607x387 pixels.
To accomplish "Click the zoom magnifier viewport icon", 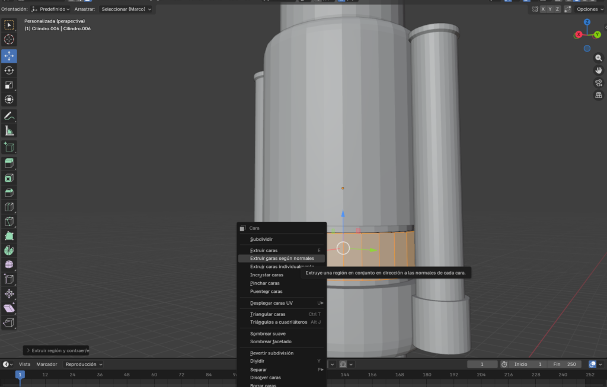I will coord(599,57).
